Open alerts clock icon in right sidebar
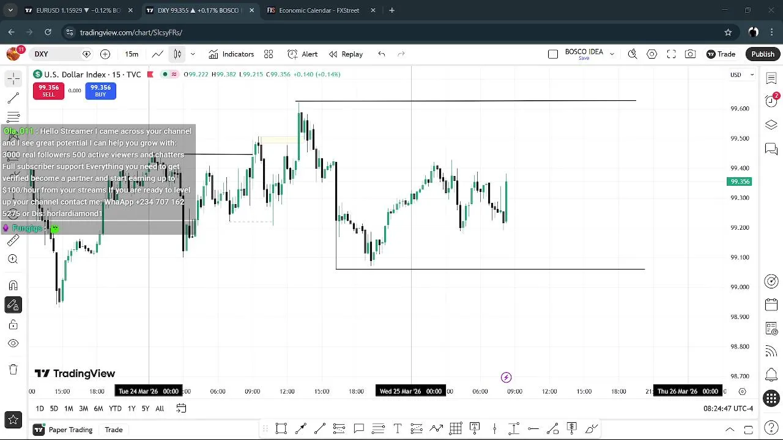 click(x=771, y=101)
